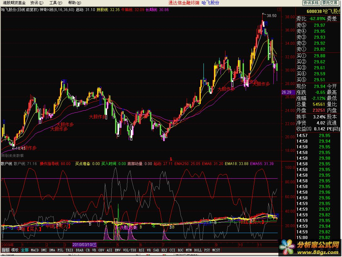Switch to the CCI indicator

[x=172, y=250]
